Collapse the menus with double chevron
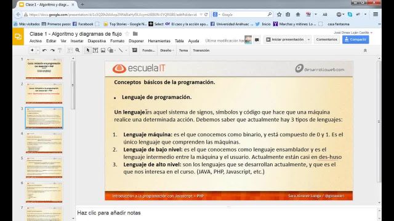The height and width of the screenshot is (221, 394). click(x=365, y=50)
